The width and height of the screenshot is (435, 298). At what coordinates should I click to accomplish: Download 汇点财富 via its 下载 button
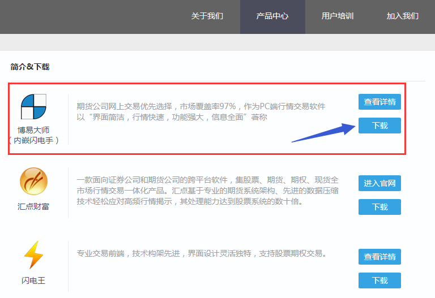379,207
